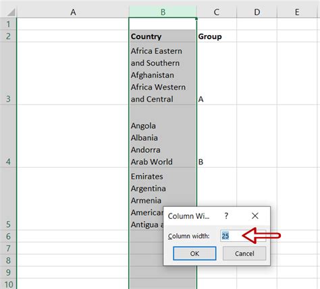Click the Group cell with value A

[x=217, y=73]
